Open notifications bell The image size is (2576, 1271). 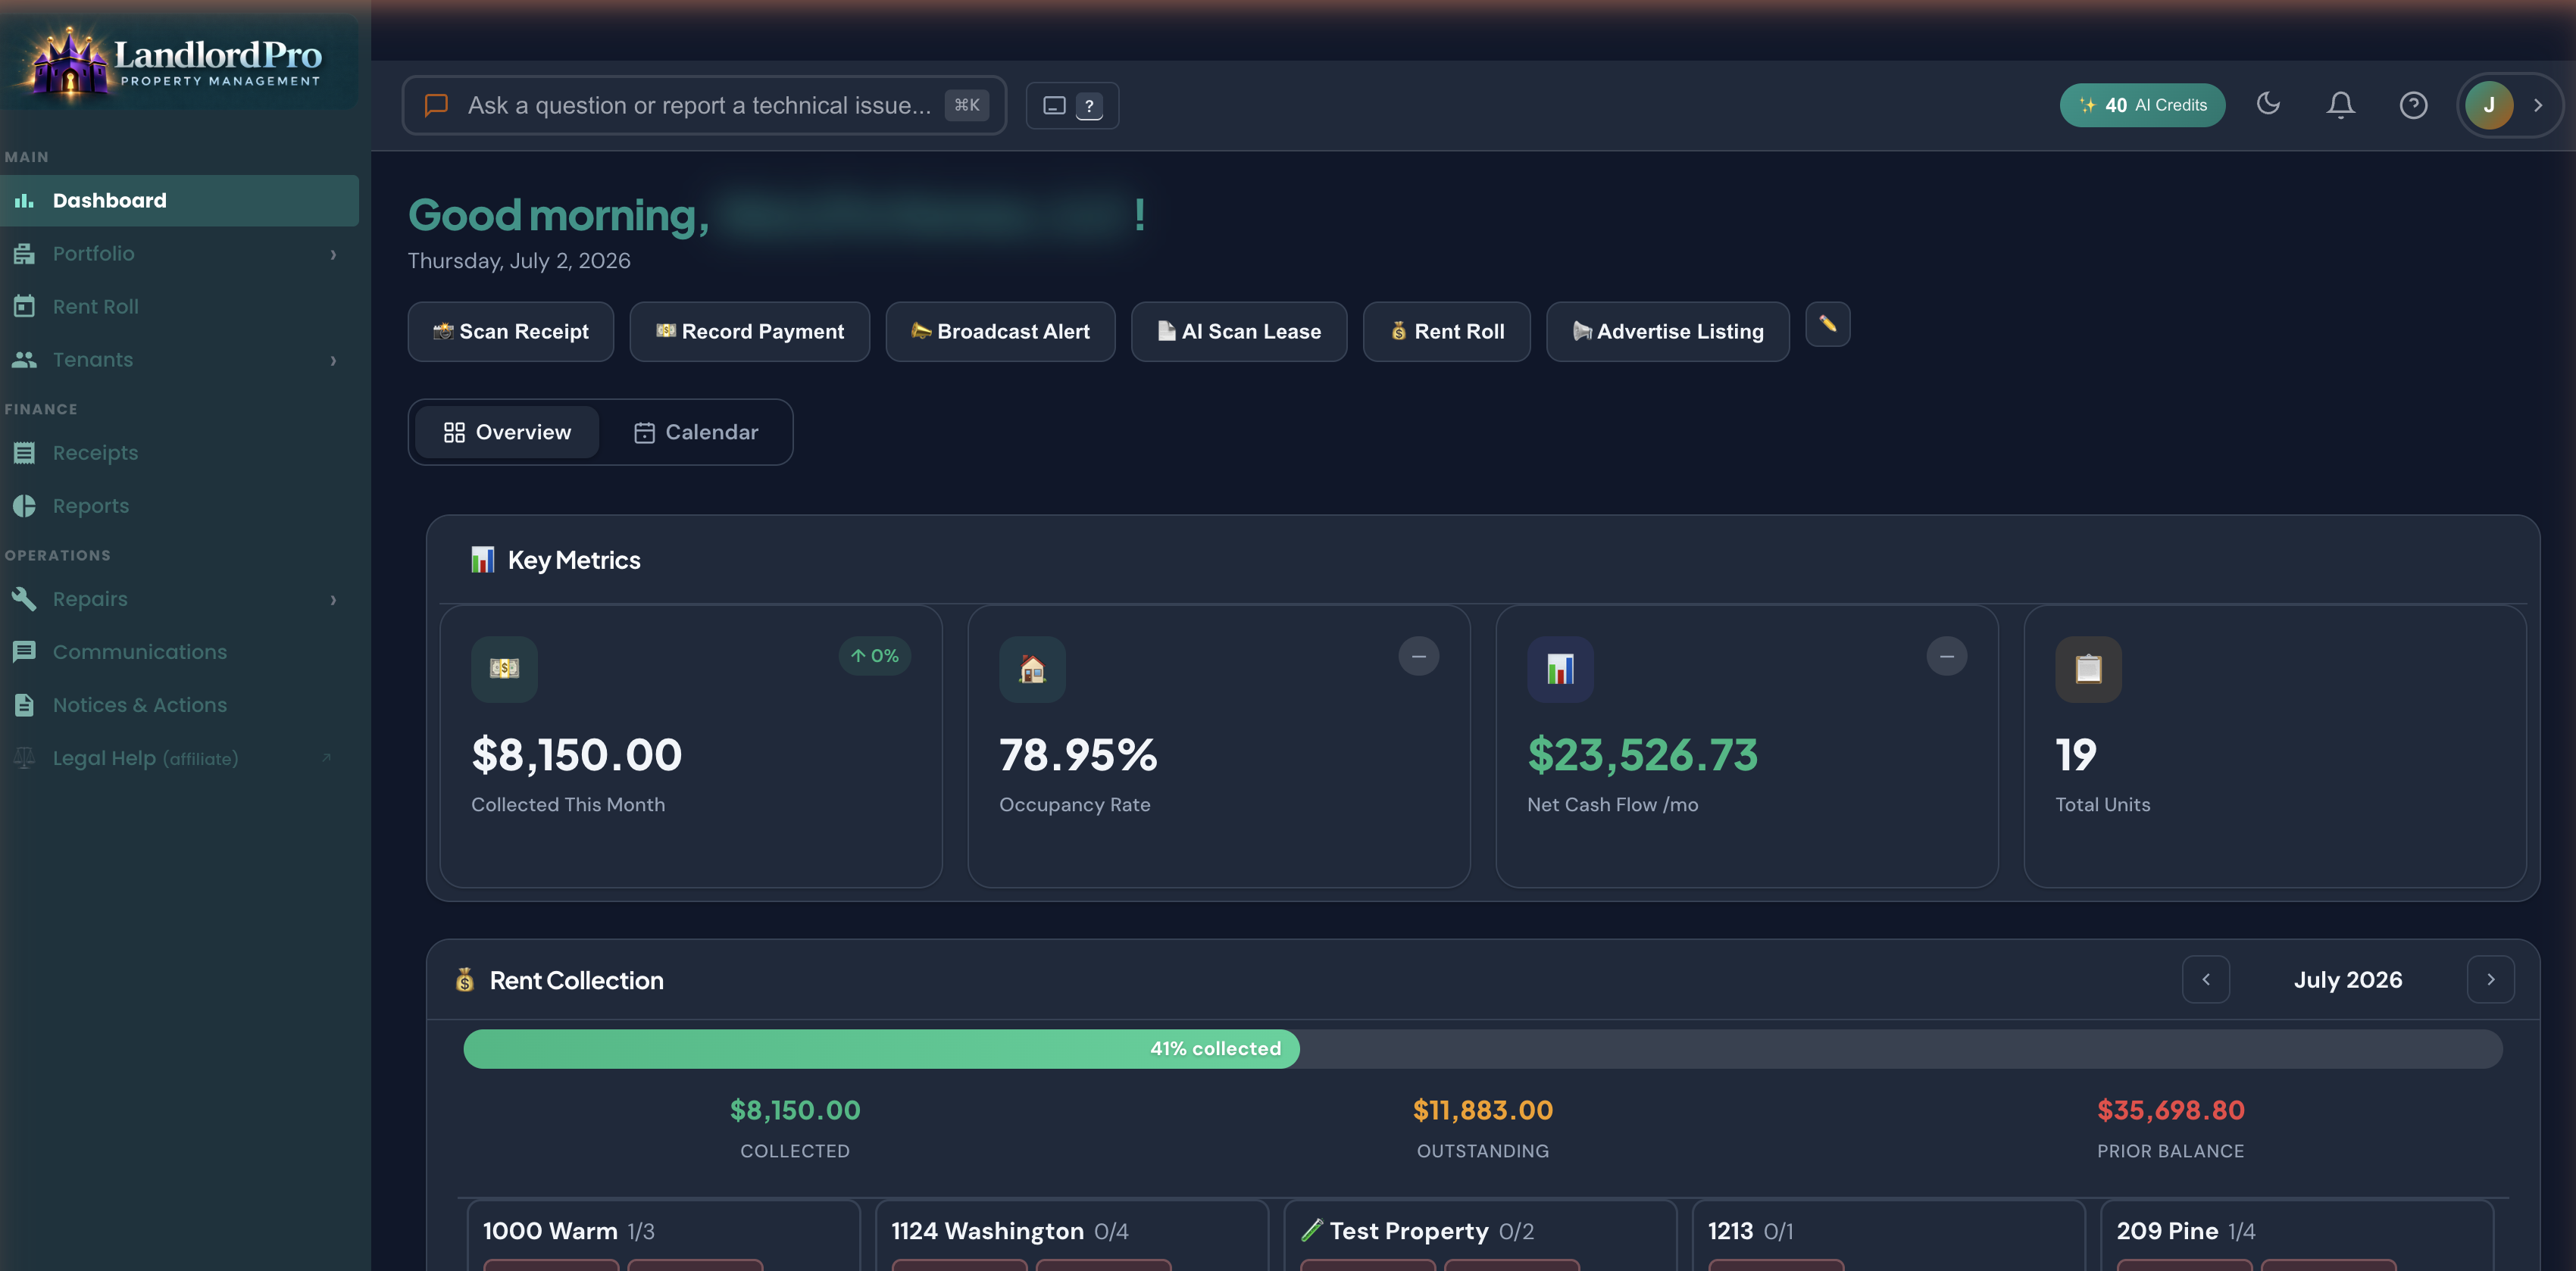[x=2340, y=104]
